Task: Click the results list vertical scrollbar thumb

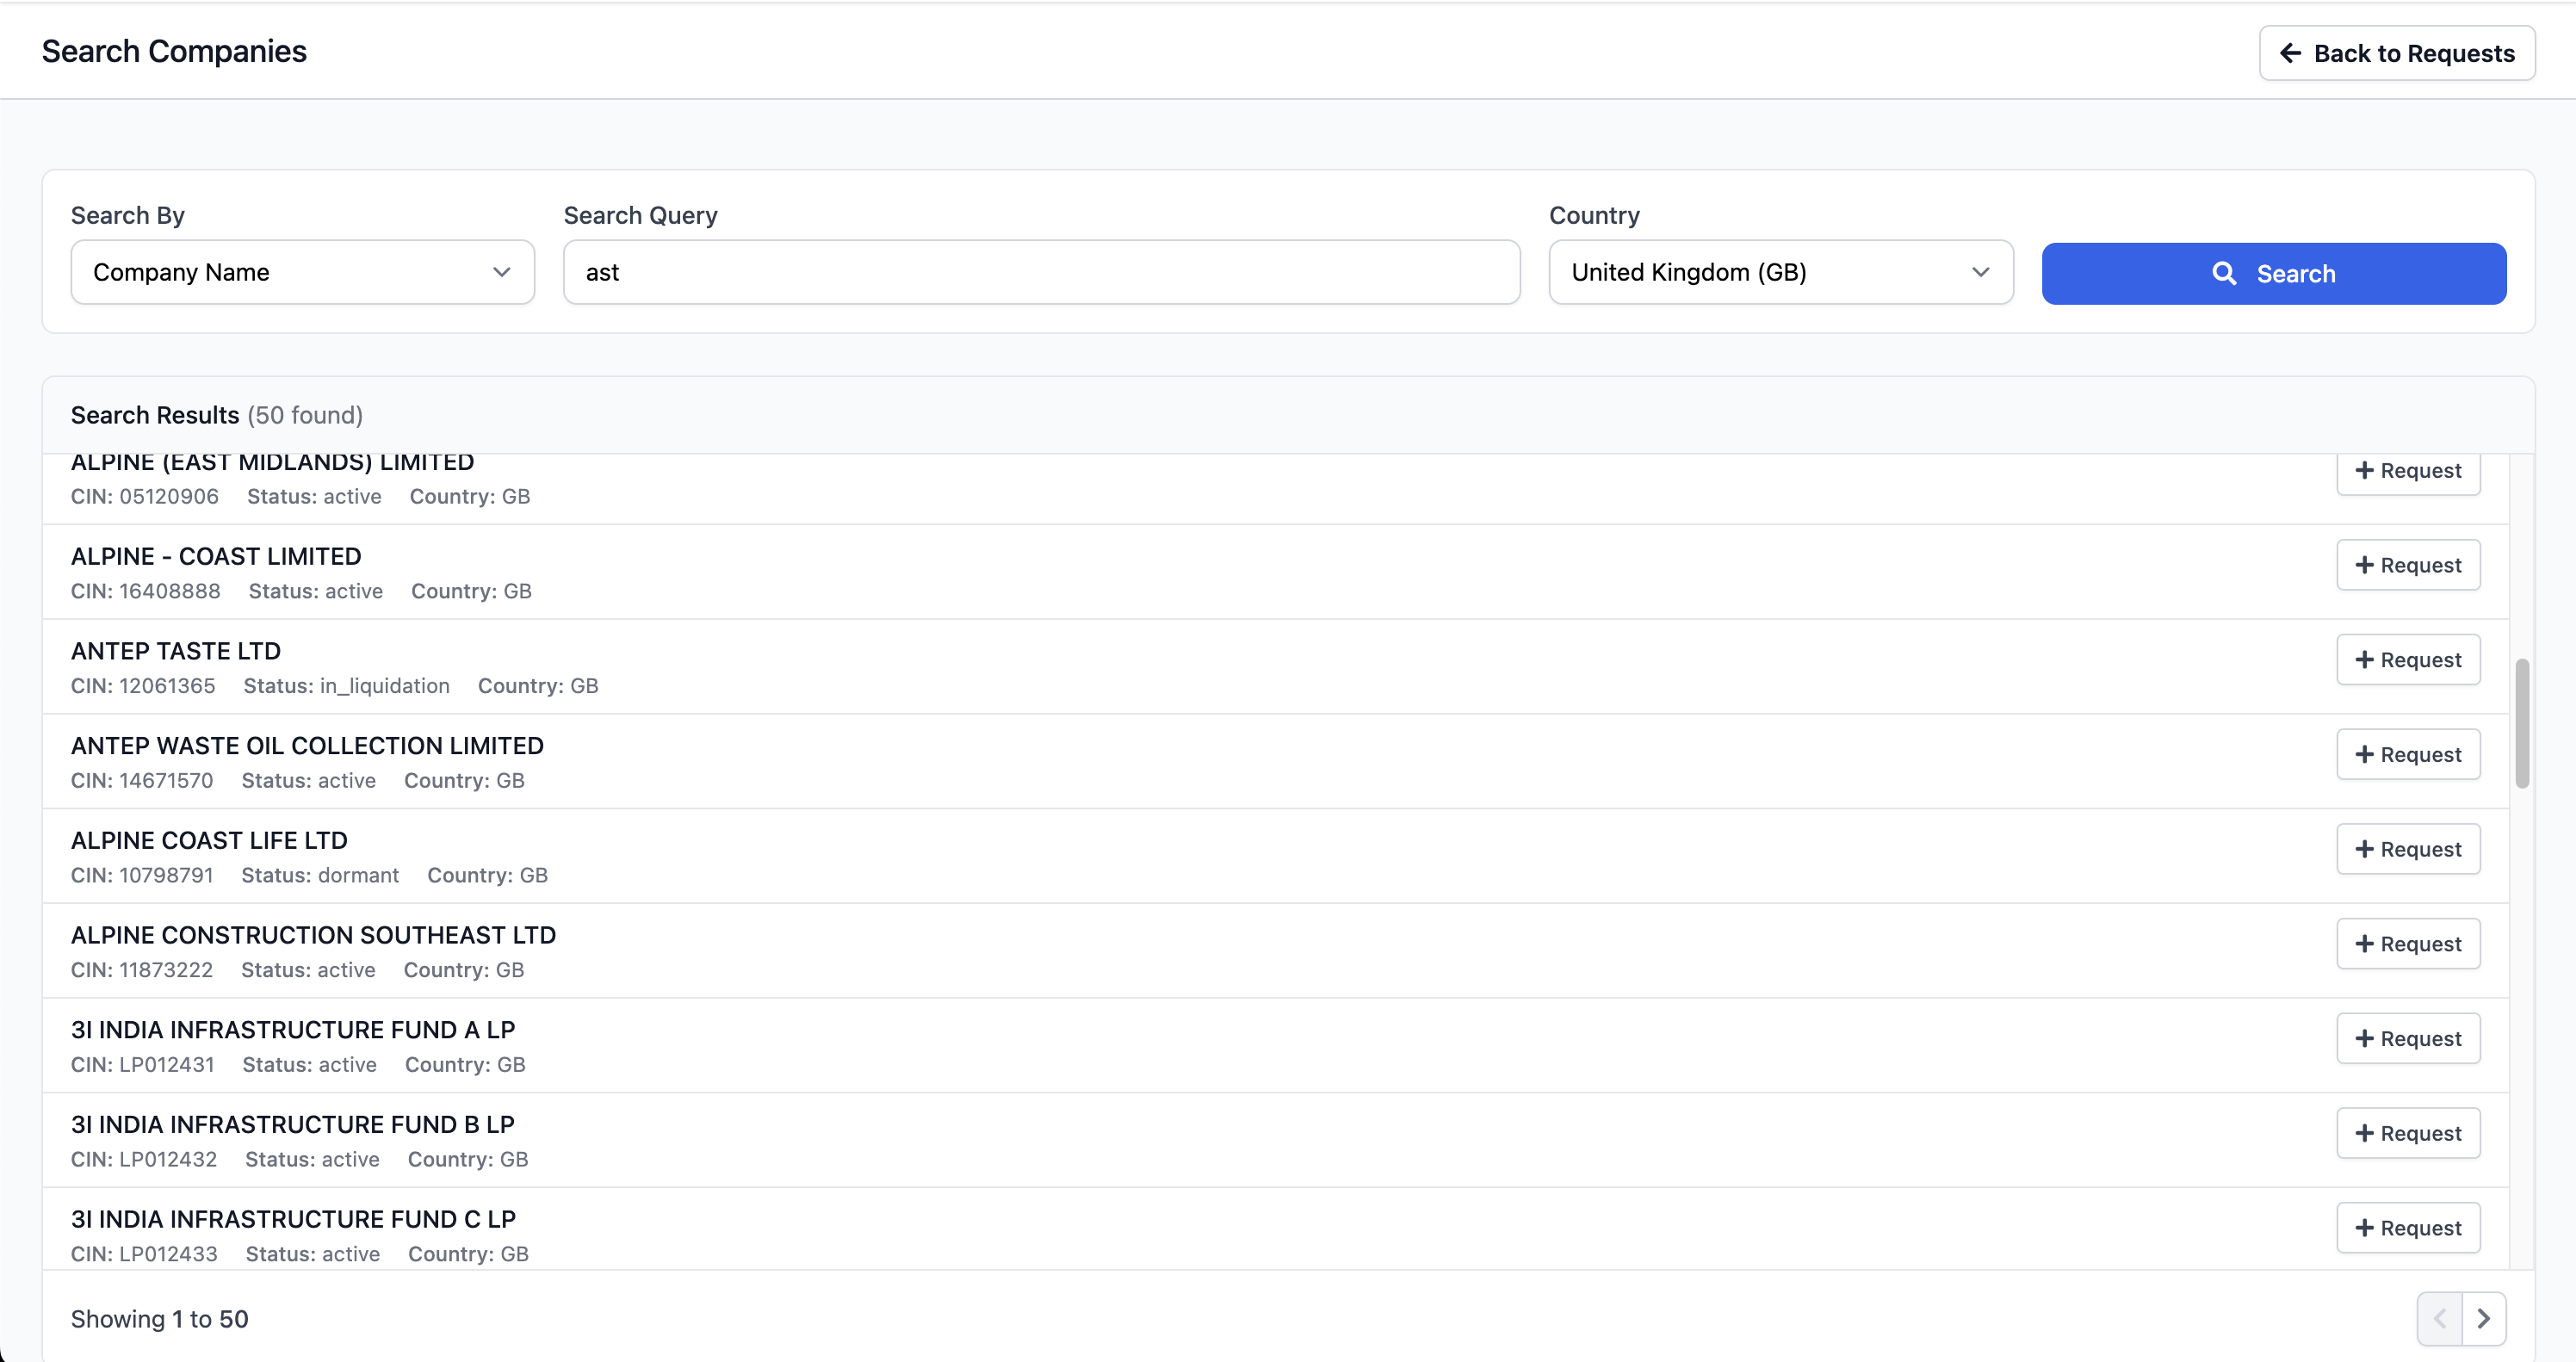Action: coord(2522,723)
